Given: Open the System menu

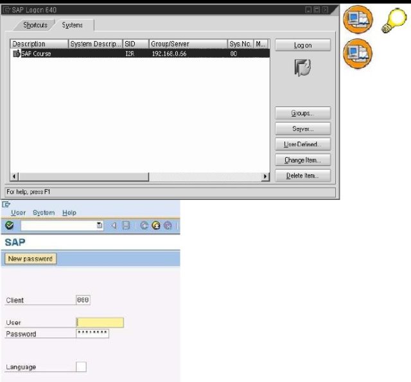Looking at the screenshot, I should coord(44,213).
